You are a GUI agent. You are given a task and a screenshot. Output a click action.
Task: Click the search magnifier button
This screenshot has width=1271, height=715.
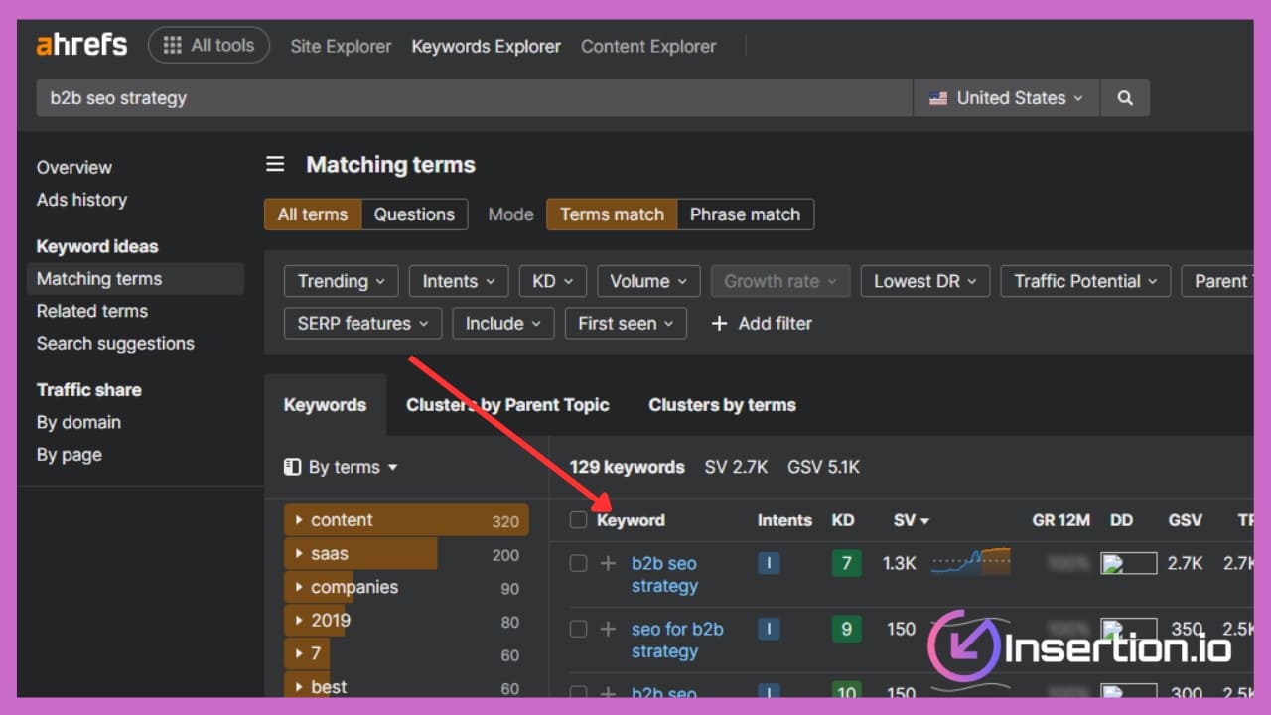(1125, 98)
